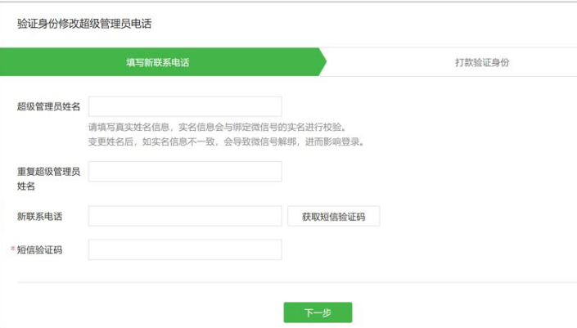This screenshot has width=577, height=328.
Task: Click the 新联系电话 input field
Action: click(x=185, y=216)
